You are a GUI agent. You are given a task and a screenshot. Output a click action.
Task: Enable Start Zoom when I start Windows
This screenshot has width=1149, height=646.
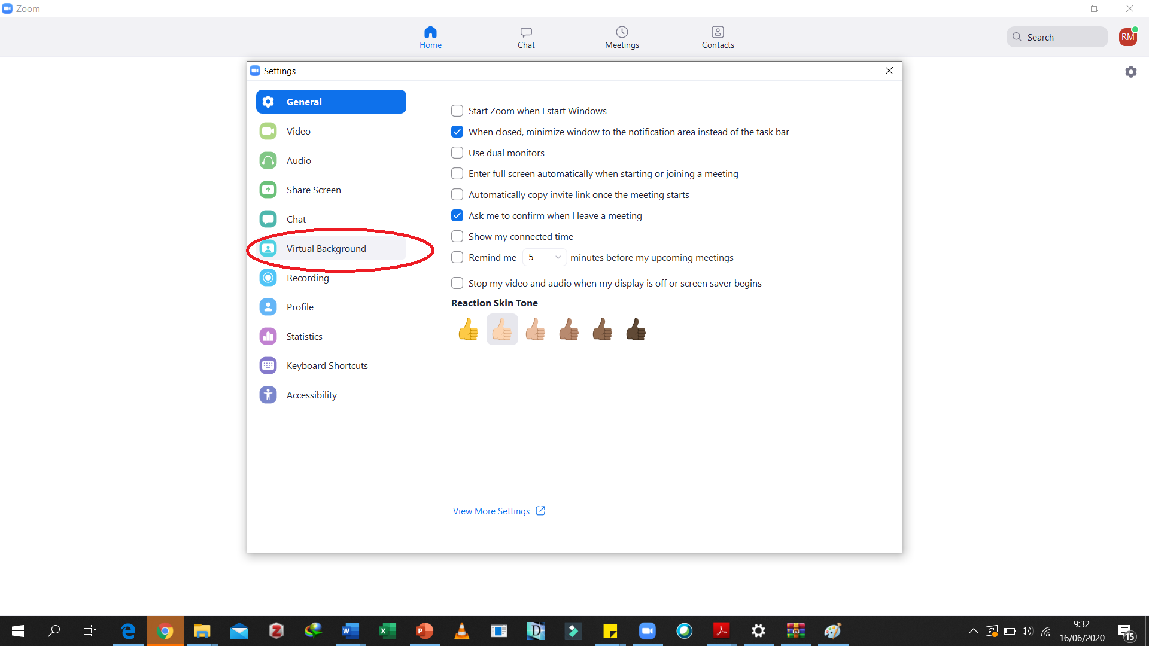coord(457,111)
